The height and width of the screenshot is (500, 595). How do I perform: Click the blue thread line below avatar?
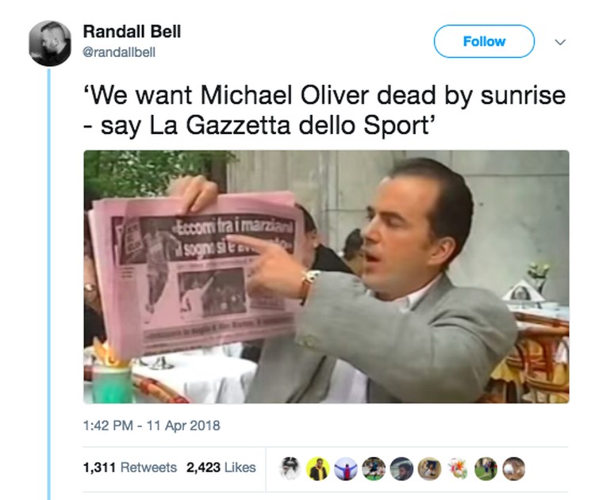[48, 284]
